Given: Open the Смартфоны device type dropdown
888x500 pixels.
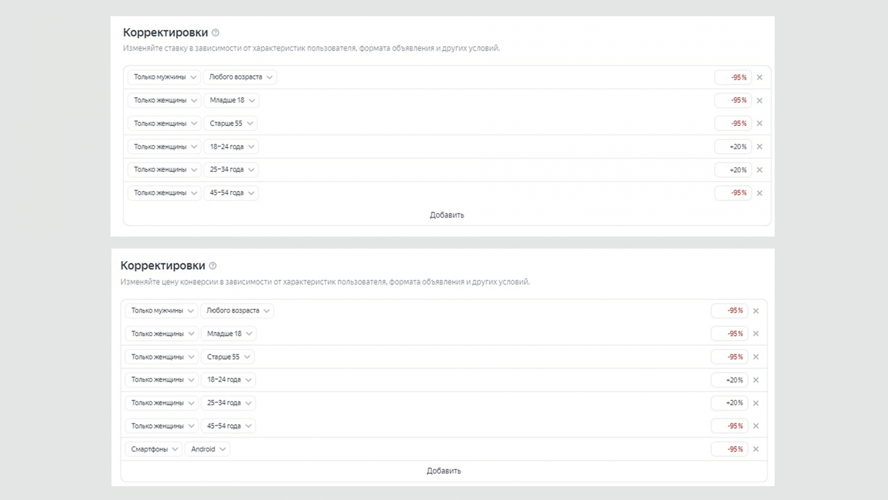Looking at the screenshot, I should (x=154, y=449).
